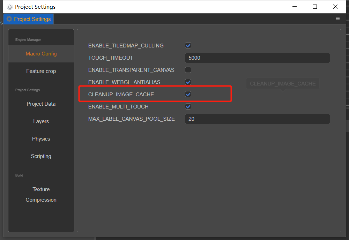The height and width of the screenshot is (240, 349).
Task: Toggle ENABLE_MULTI_TOUCH checkbox
Action: point(188,106)
